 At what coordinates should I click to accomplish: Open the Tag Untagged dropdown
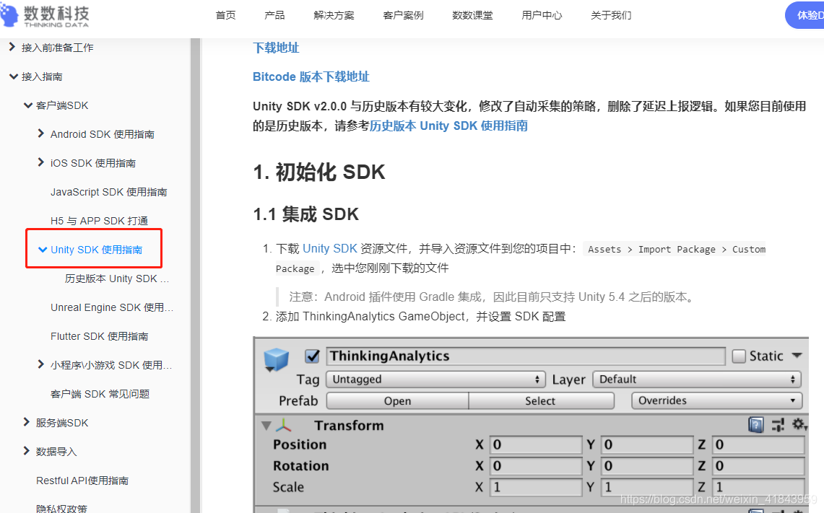(x=435, y=379)
